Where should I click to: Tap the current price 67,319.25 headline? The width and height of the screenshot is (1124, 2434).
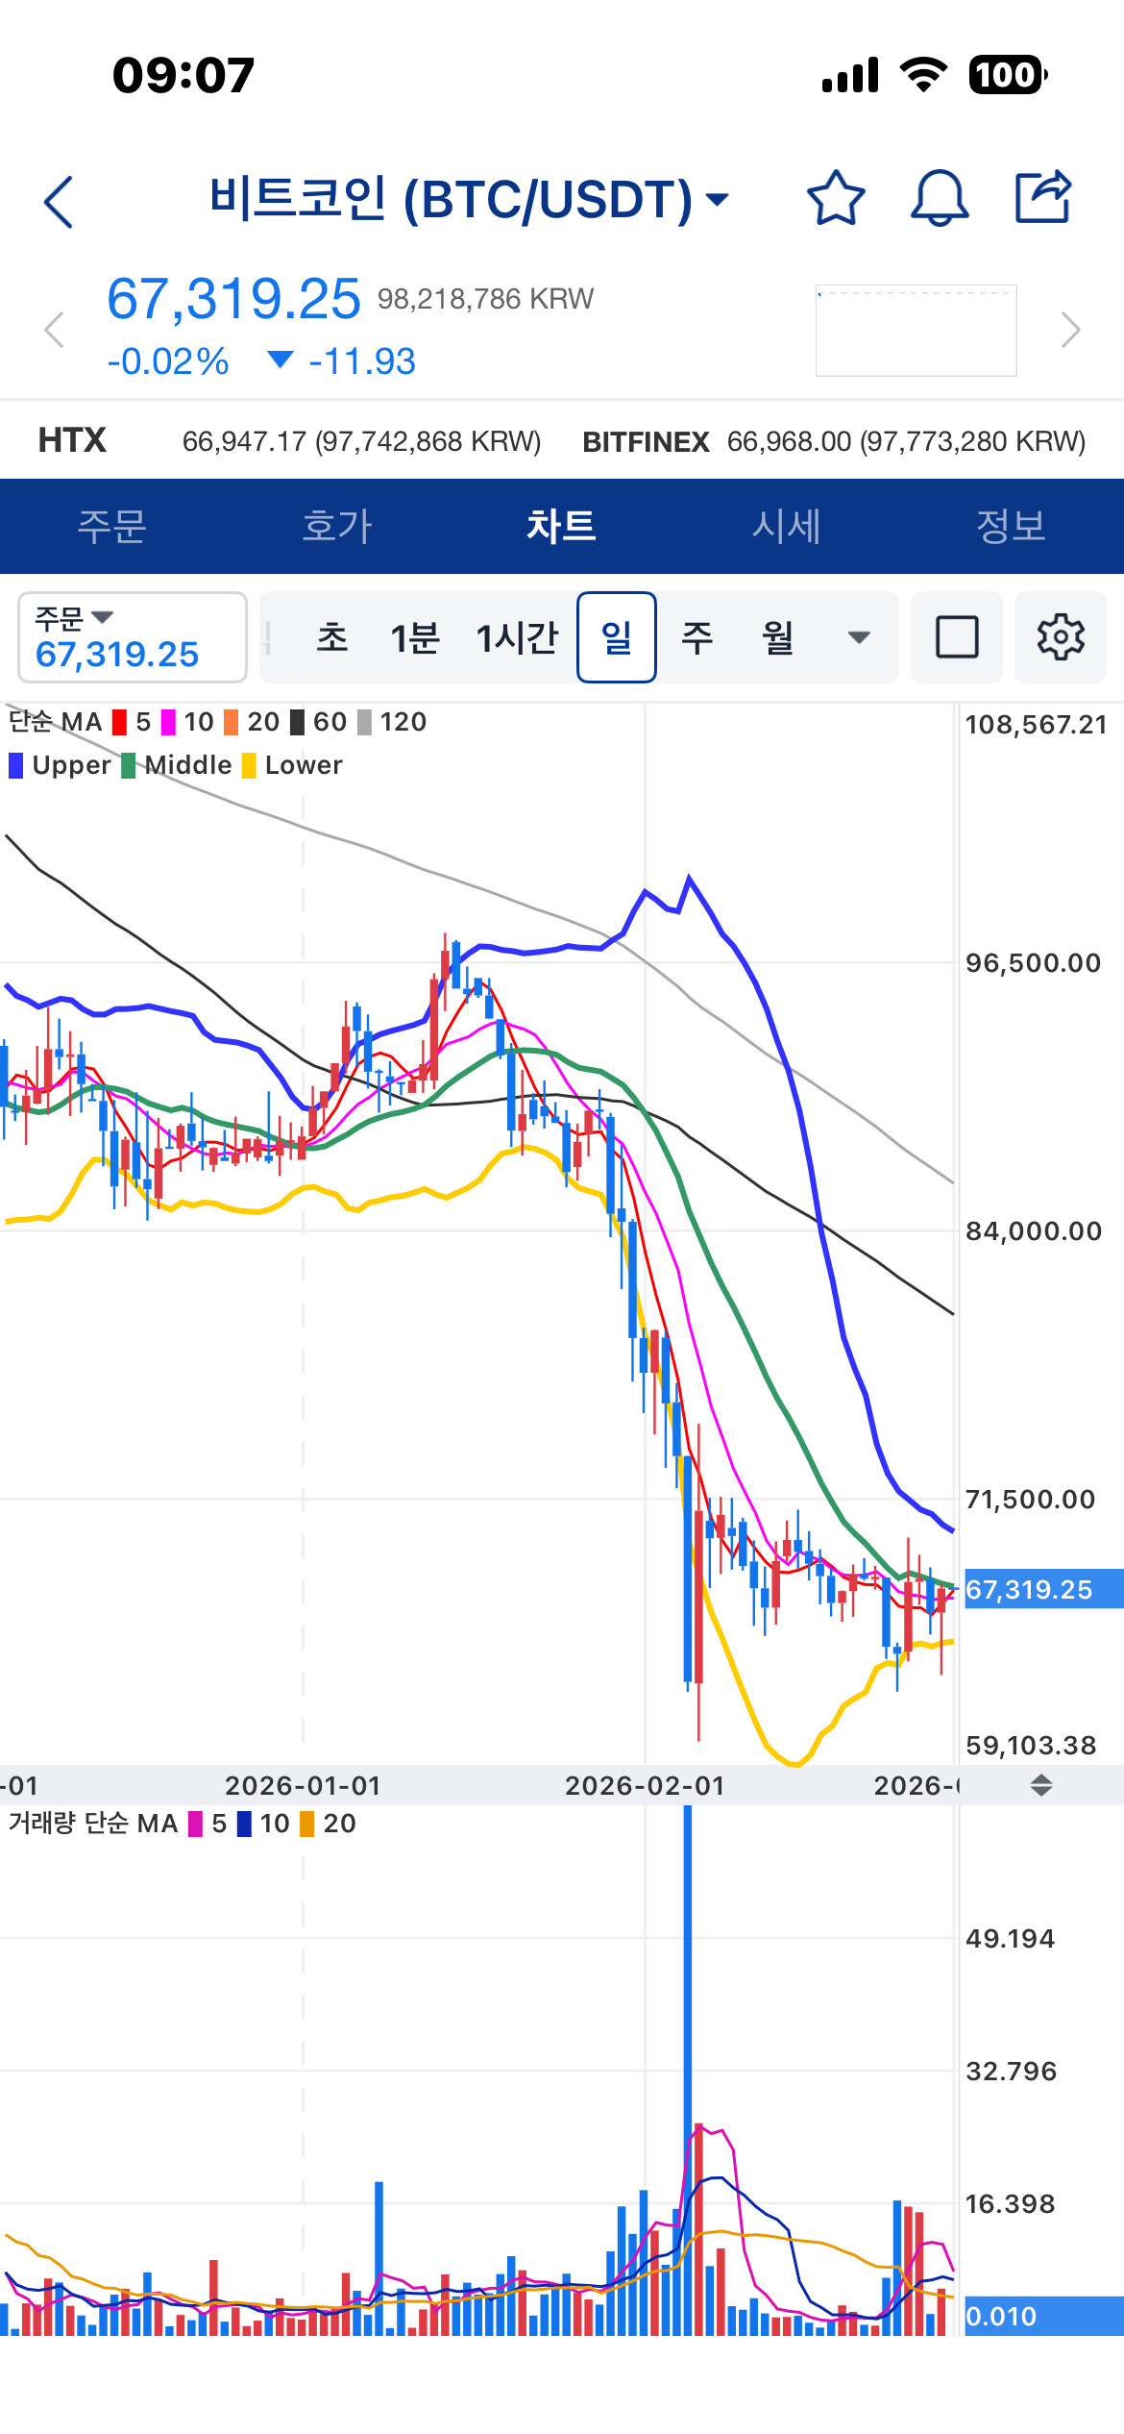click(233, 299)
